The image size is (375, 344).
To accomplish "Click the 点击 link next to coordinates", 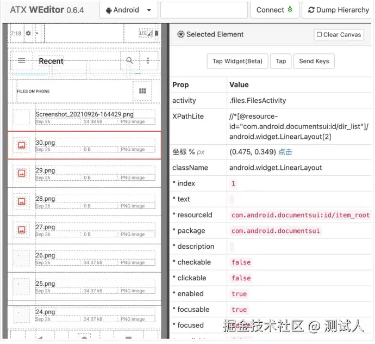I will tap(285, 152).
